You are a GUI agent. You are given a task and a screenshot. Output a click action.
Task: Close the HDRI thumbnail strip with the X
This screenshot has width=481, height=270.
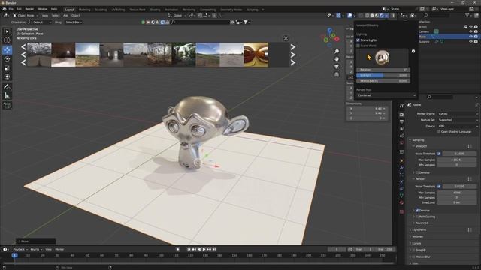(x=286, y=38)
